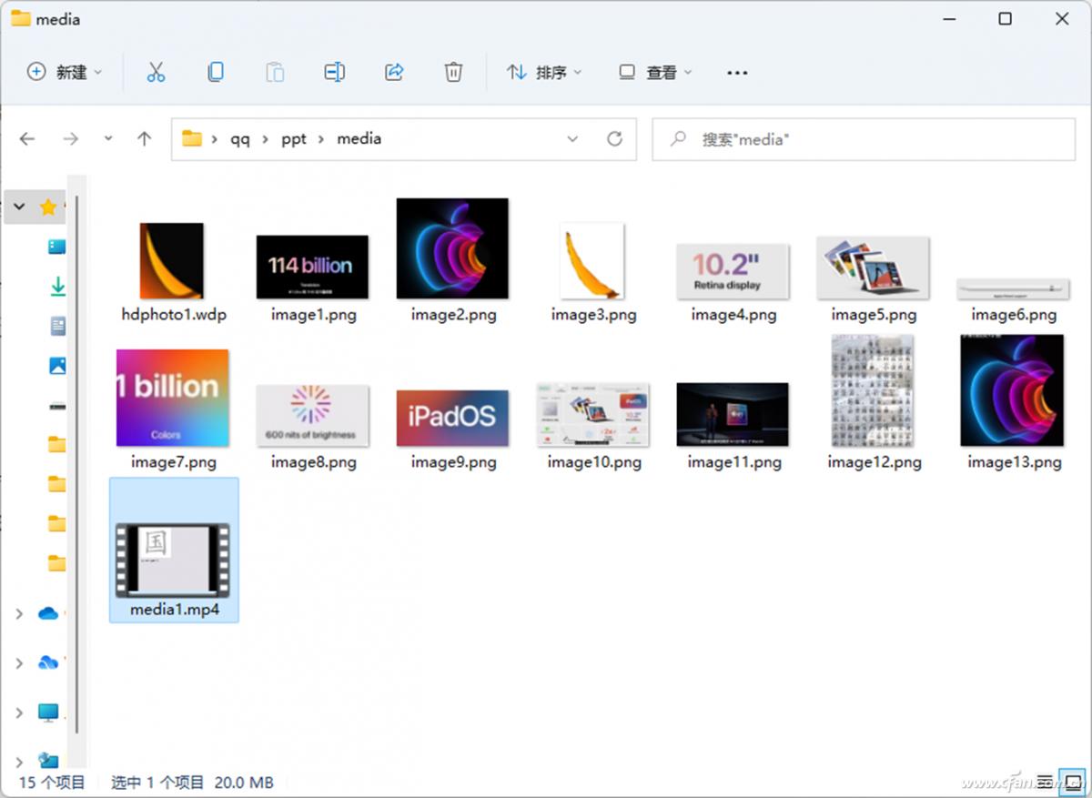Go up one folder level

click(143, 138)
